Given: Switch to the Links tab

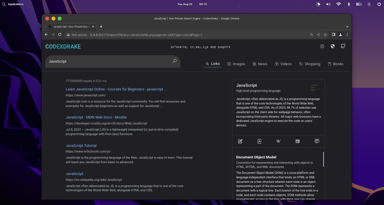Looking at the screenshot, I should coord(213,64).
